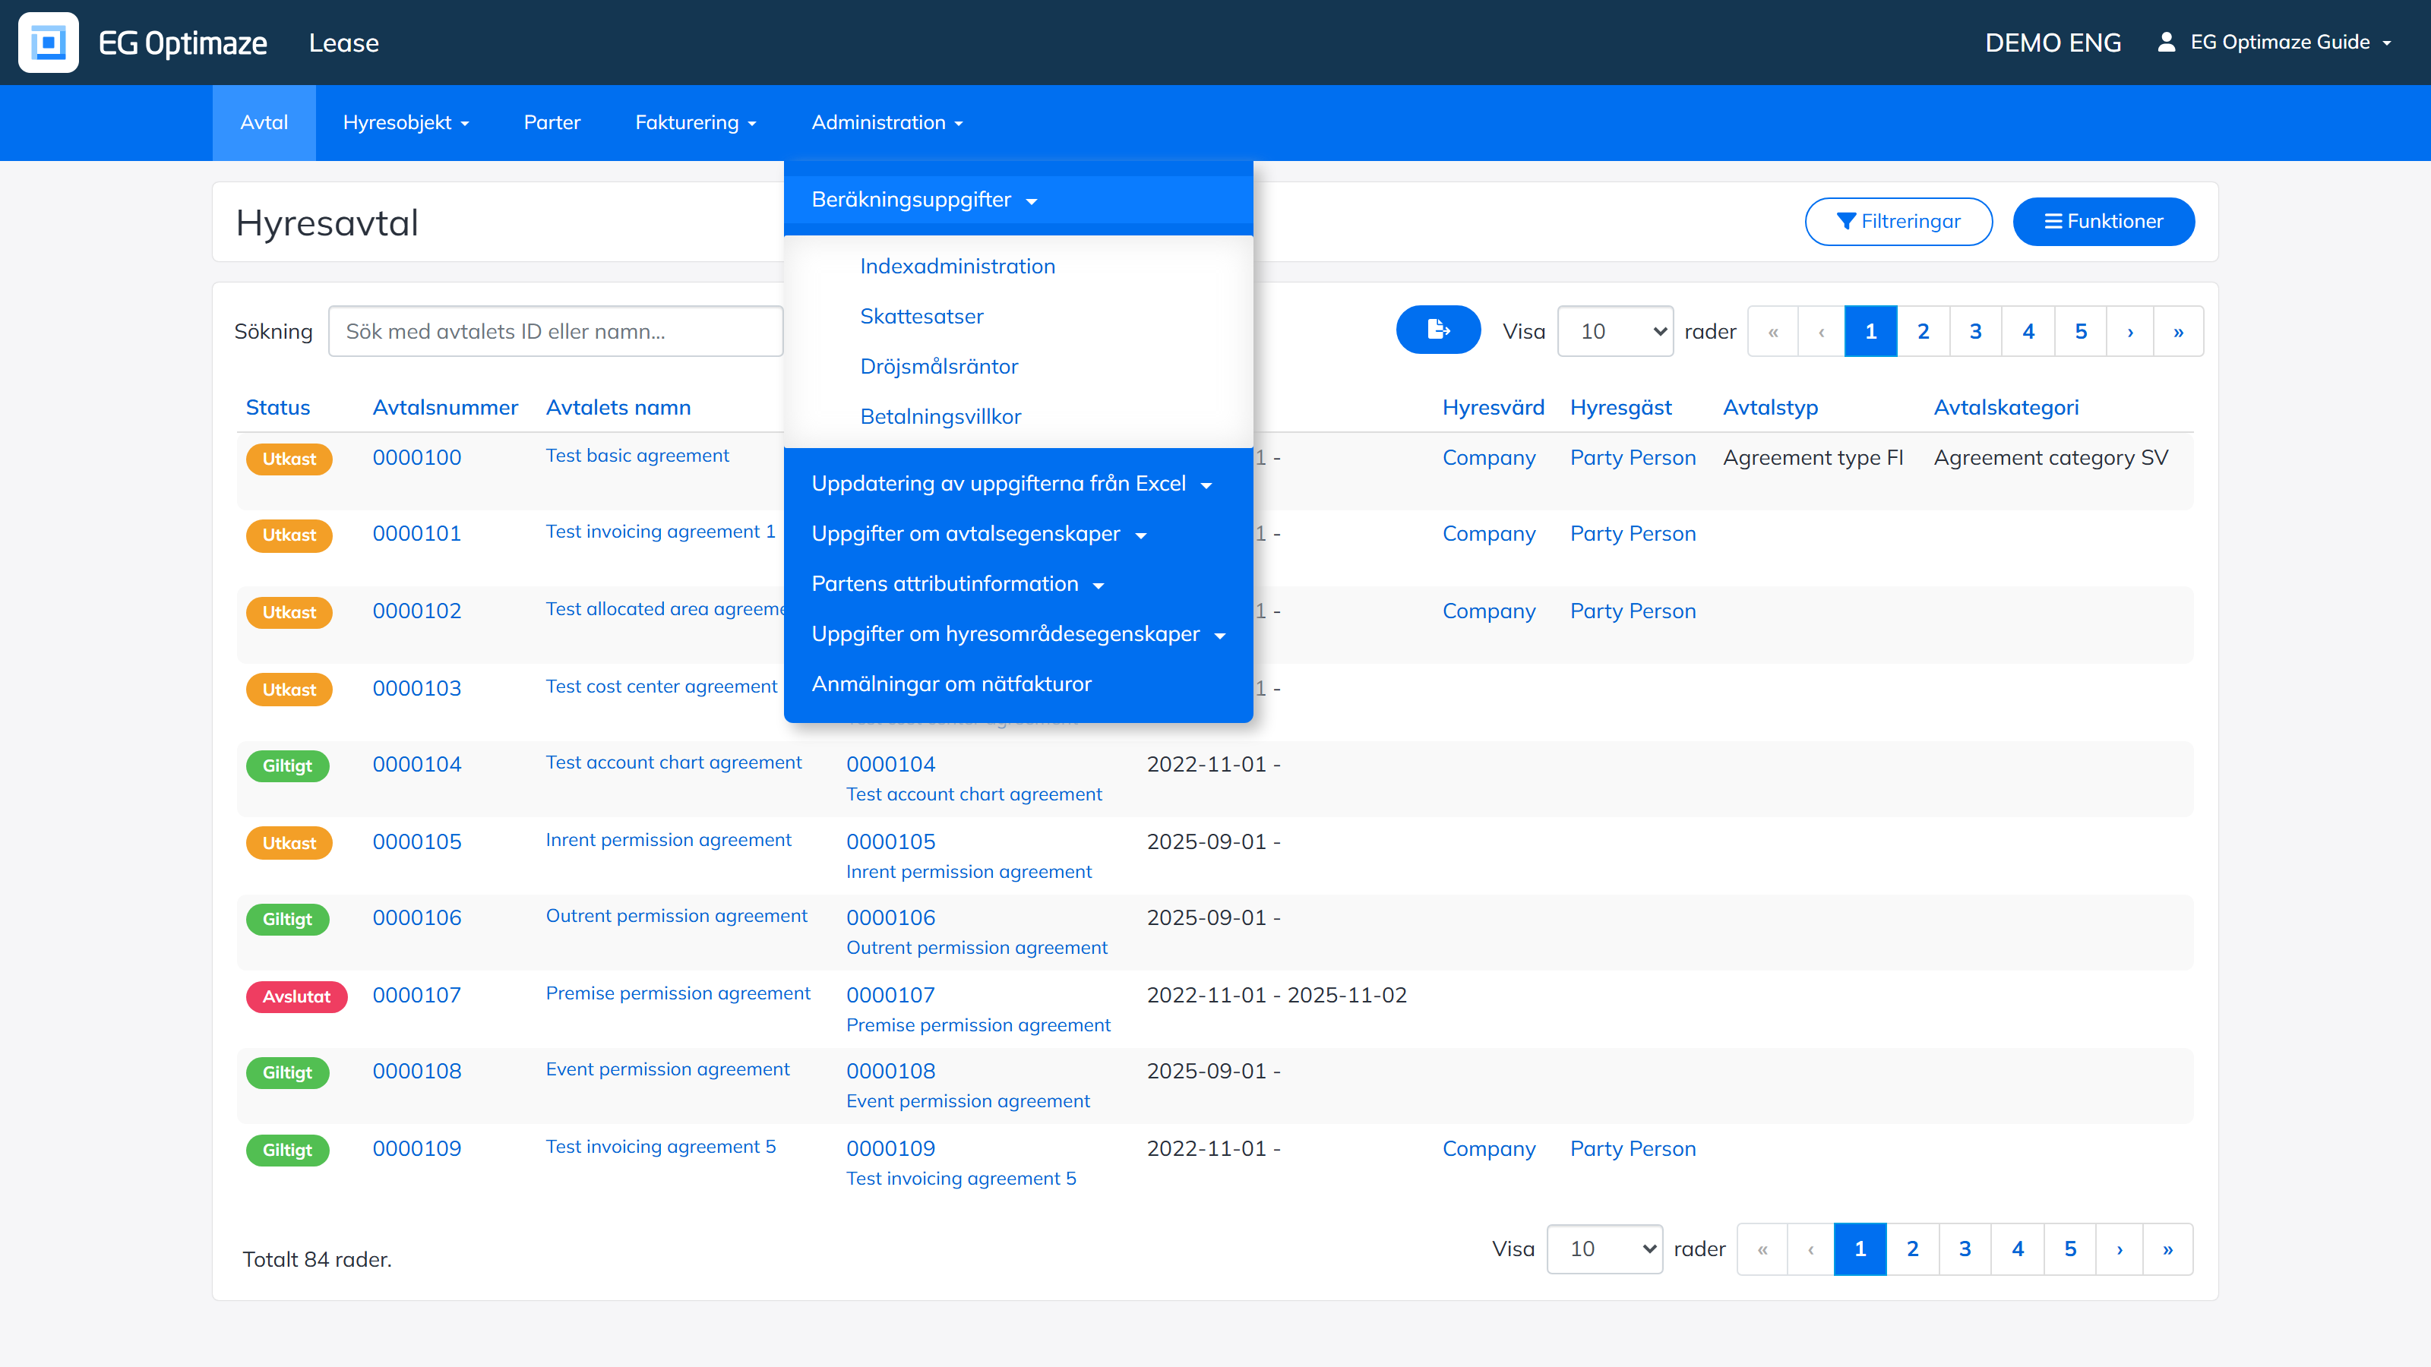Go to page 2 in bottom pagination
Image resolution: width=2431 pixels, height=1367 pixels.
[1913, 1249]
